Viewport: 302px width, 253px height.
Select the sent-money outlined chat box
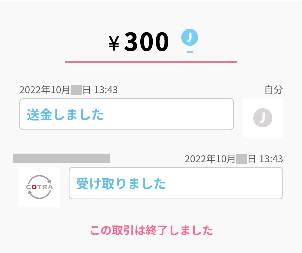click(x=126, y=113)
